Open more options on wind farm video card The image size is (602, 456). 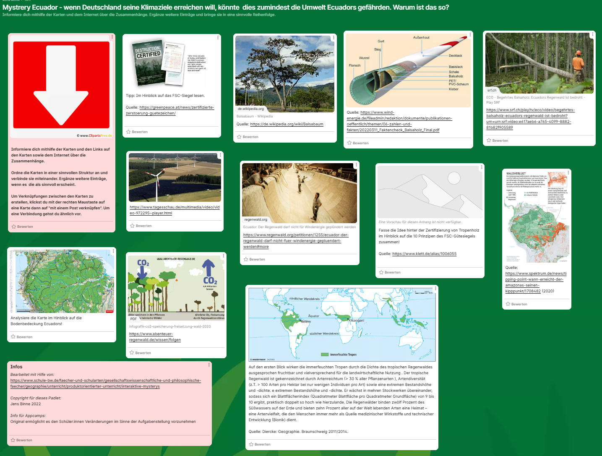click(x=220, y=155)
